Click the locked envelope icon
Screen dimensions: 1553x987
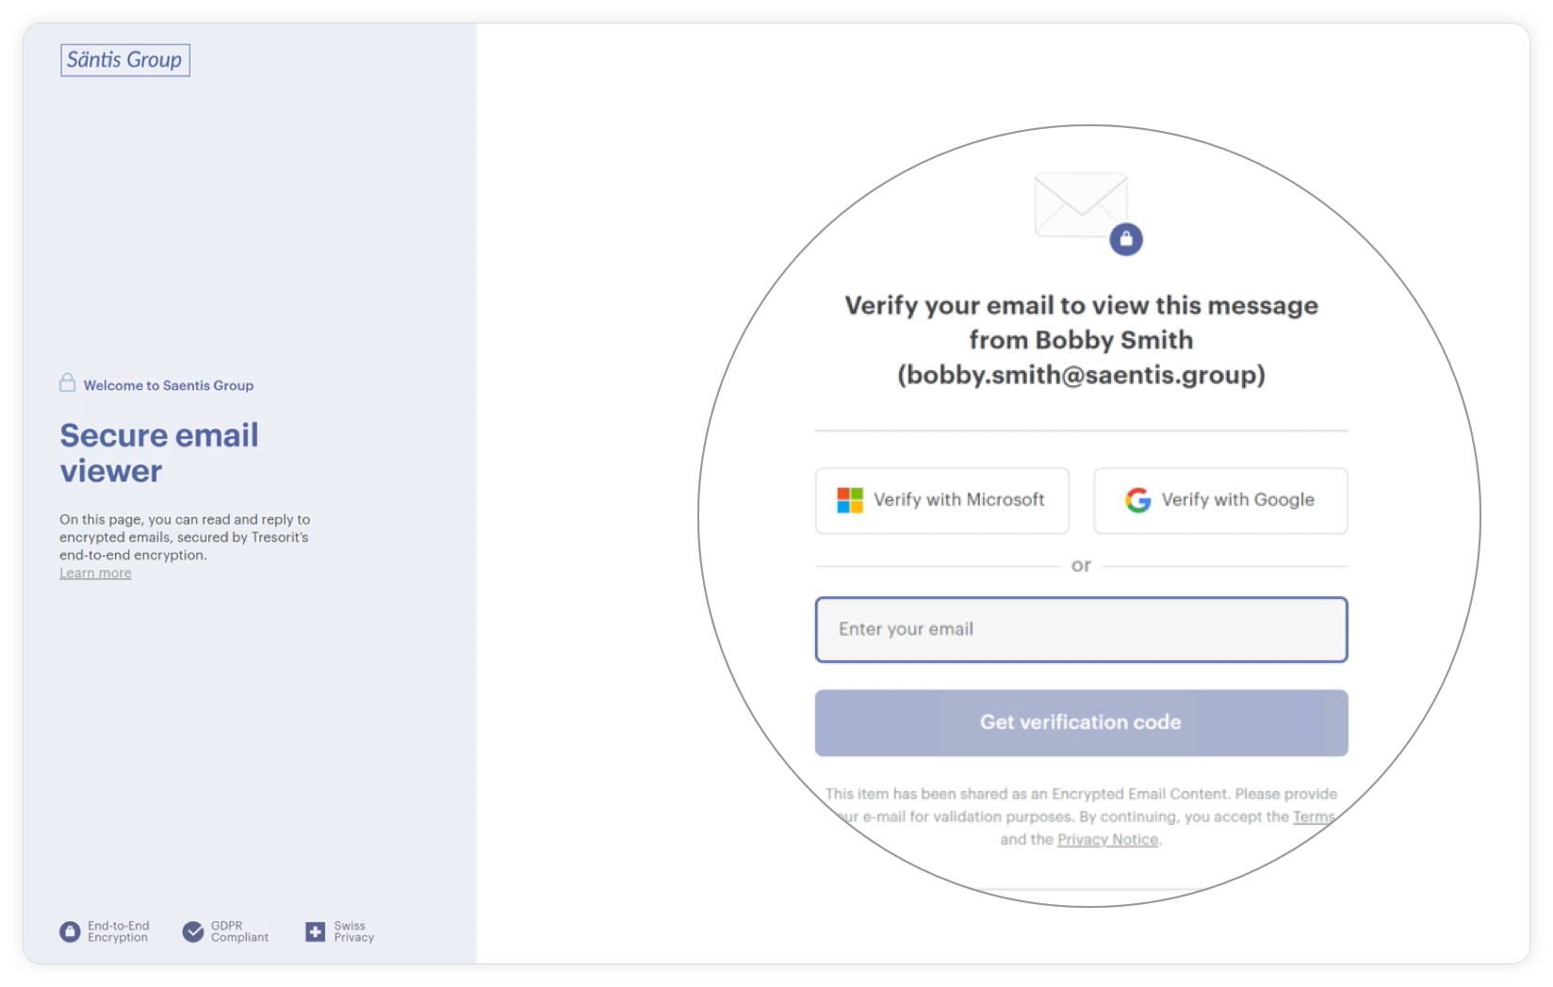[1088, 213]
